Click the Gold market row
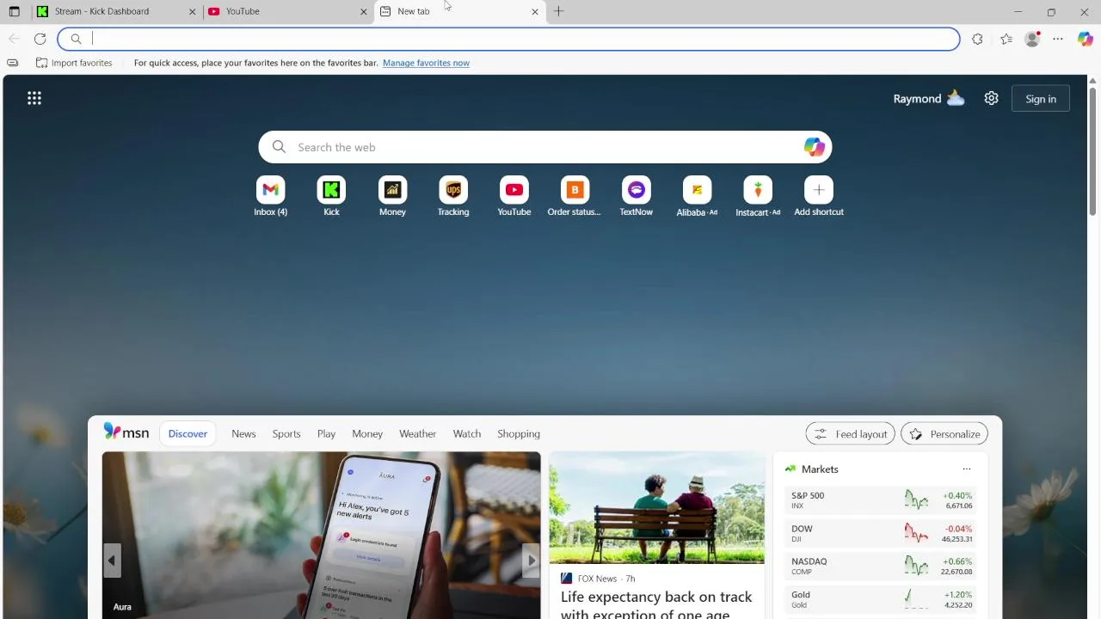The height and width of the screenshot is (619, 1101). click(x=881, y=599)
